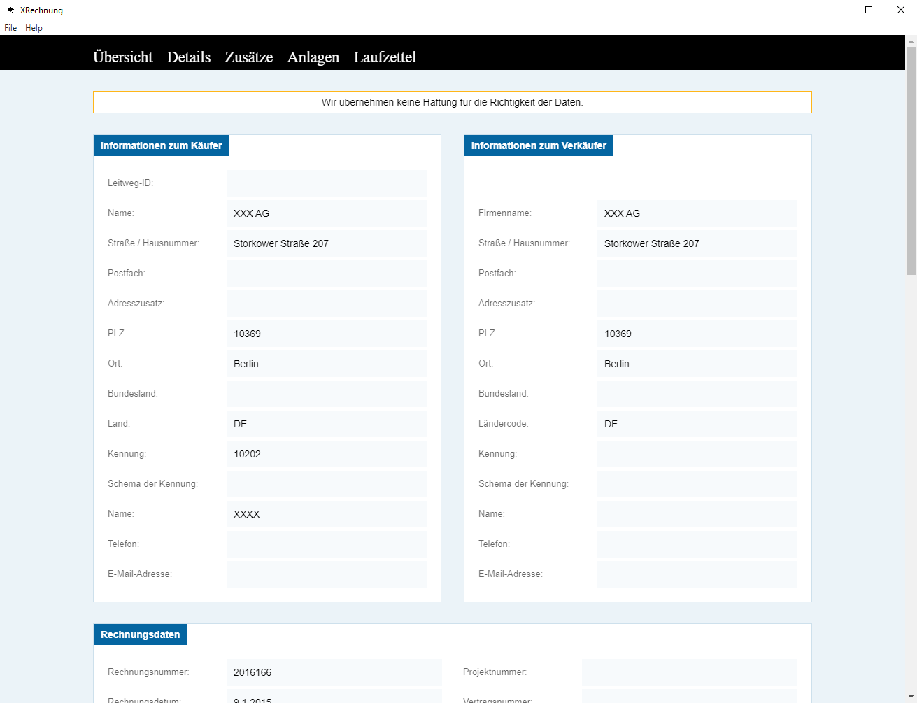Select the empty Projektnummer field
This screenshot has width=917, height=703.
click(689, 672)
